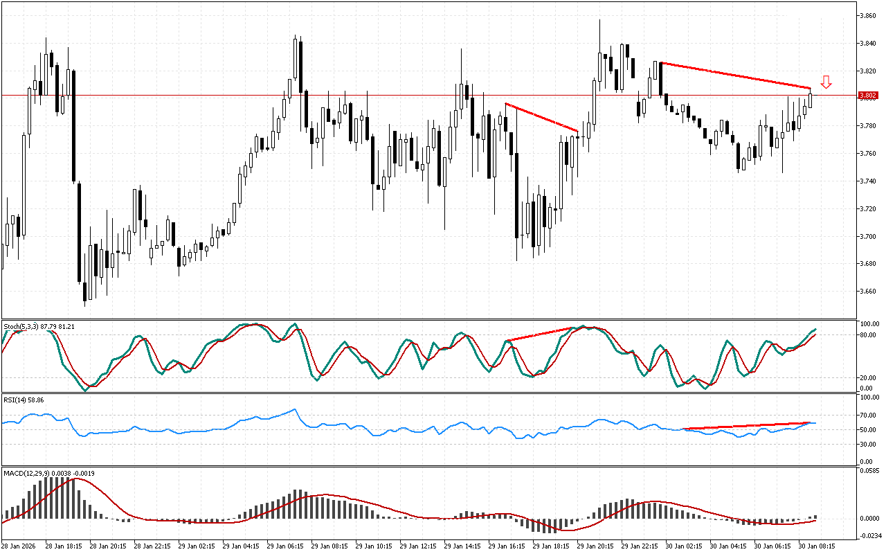
Task: Click the Stoch(5,3,3) indicator label
Action: (39, 325)
